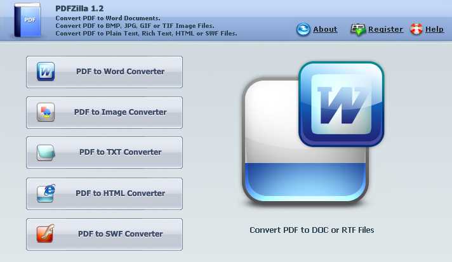Open the PDF to HTML Converter
Image resolution: width=452 pixels, height=262 pixels.
[104, 193]
